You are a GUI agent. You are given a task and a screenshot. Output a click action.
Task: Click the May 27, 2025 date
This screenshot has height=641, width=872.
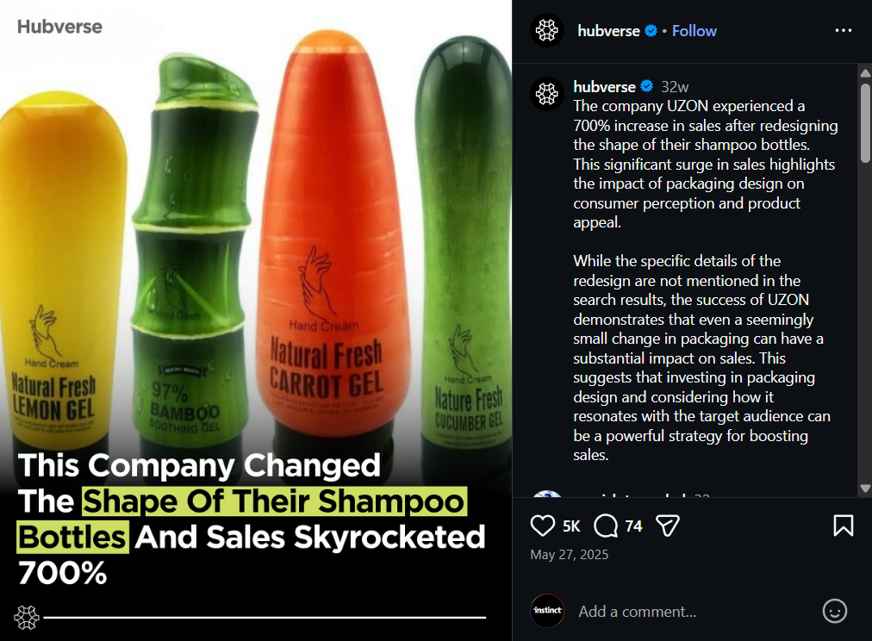(569, 555)
